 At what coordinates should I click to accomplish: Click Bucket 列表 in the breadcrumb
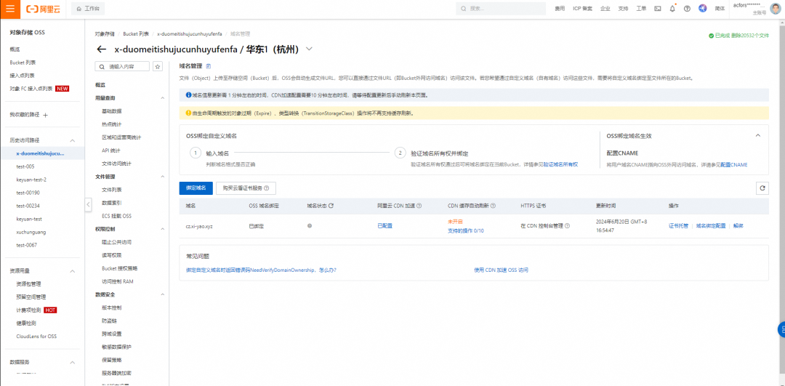tap(136, 34)
